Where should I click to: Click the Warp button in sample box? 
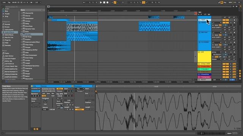coord(60,89)
